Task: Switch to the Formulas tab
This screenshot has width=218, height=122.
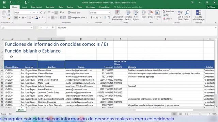Action: point(50,7)
